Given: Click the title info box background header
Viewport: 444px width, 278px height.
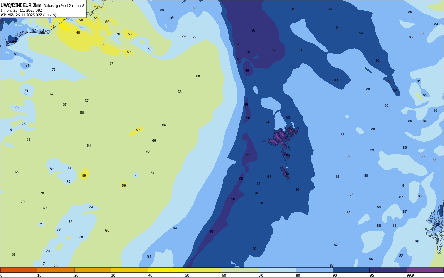Looking at the screenshot, I should [x=43, y=9].
